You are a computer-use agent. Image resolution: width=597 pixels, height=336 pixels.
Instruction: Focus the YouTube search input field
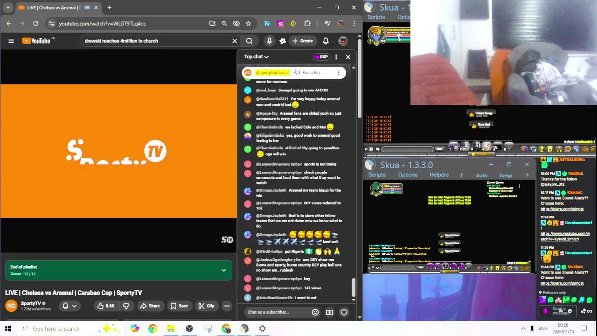pyautogui.click(x=156, y=41)
